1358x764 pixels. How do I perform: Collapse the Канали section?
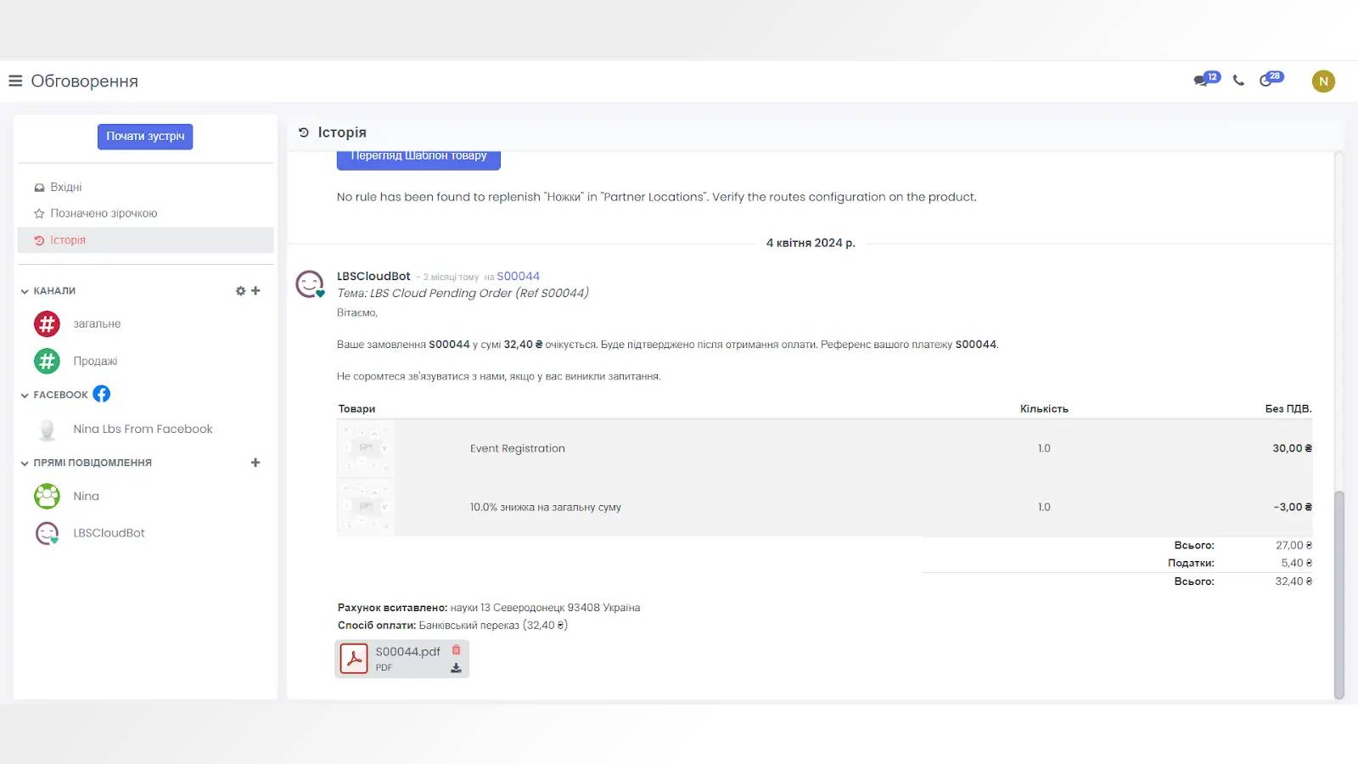point(25,291)
